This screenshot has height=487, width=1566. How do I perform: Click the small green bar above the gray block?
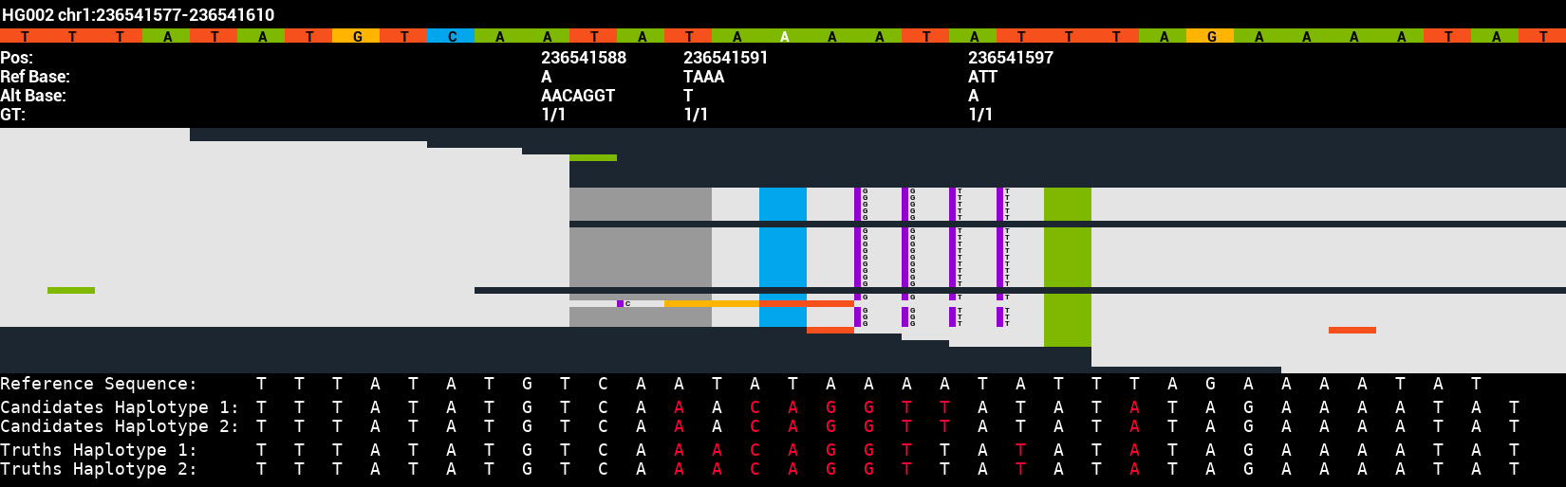[x=593, y=157]
